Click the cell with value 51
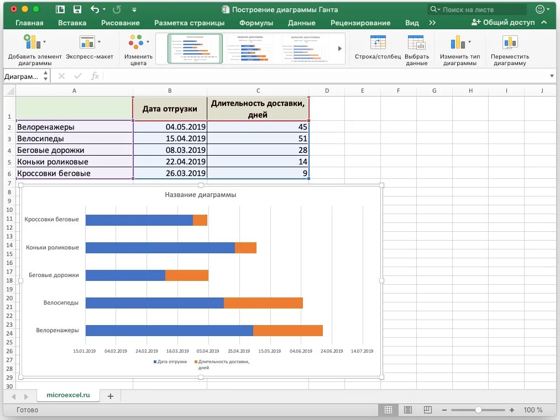Viewport: 560px width, 420px height. point(258,139)
